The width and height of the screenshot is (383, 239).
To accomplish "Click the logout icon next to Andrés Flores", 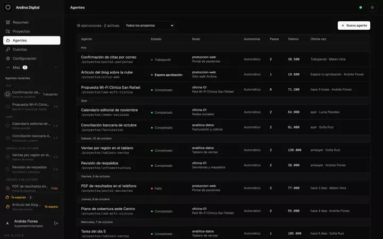I will pyautogui.click(x=56, y=224).
